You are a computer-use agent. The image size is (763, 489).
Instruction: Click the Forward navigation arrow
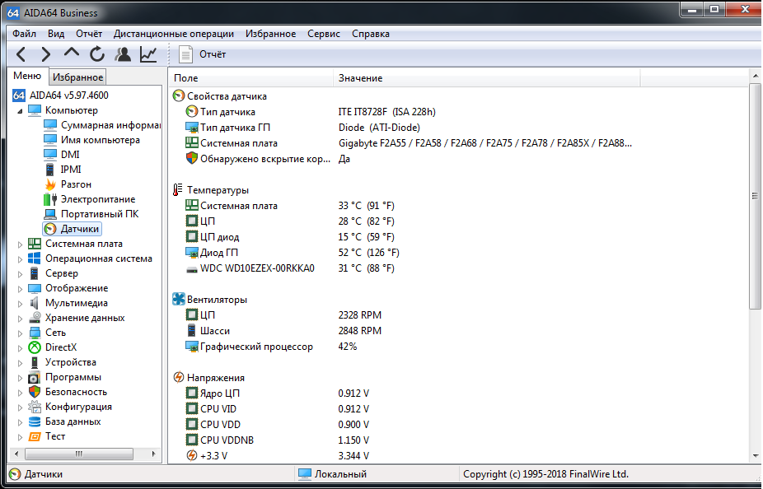(46, 54)
